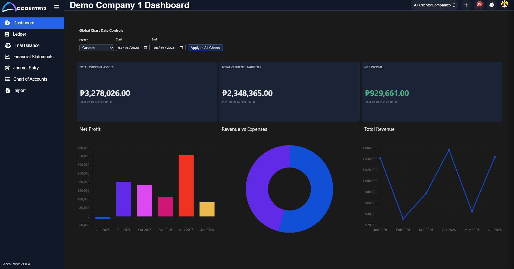Go to Trial Balance menu item
This screenshot has height=269, width=514.
coord(32,45)
